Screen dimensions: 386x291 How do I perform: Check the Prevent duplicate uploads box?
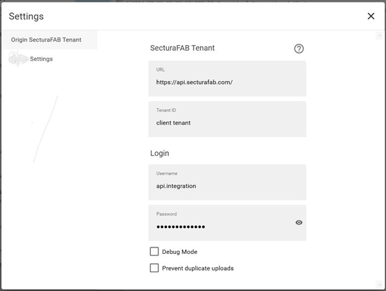155,268
